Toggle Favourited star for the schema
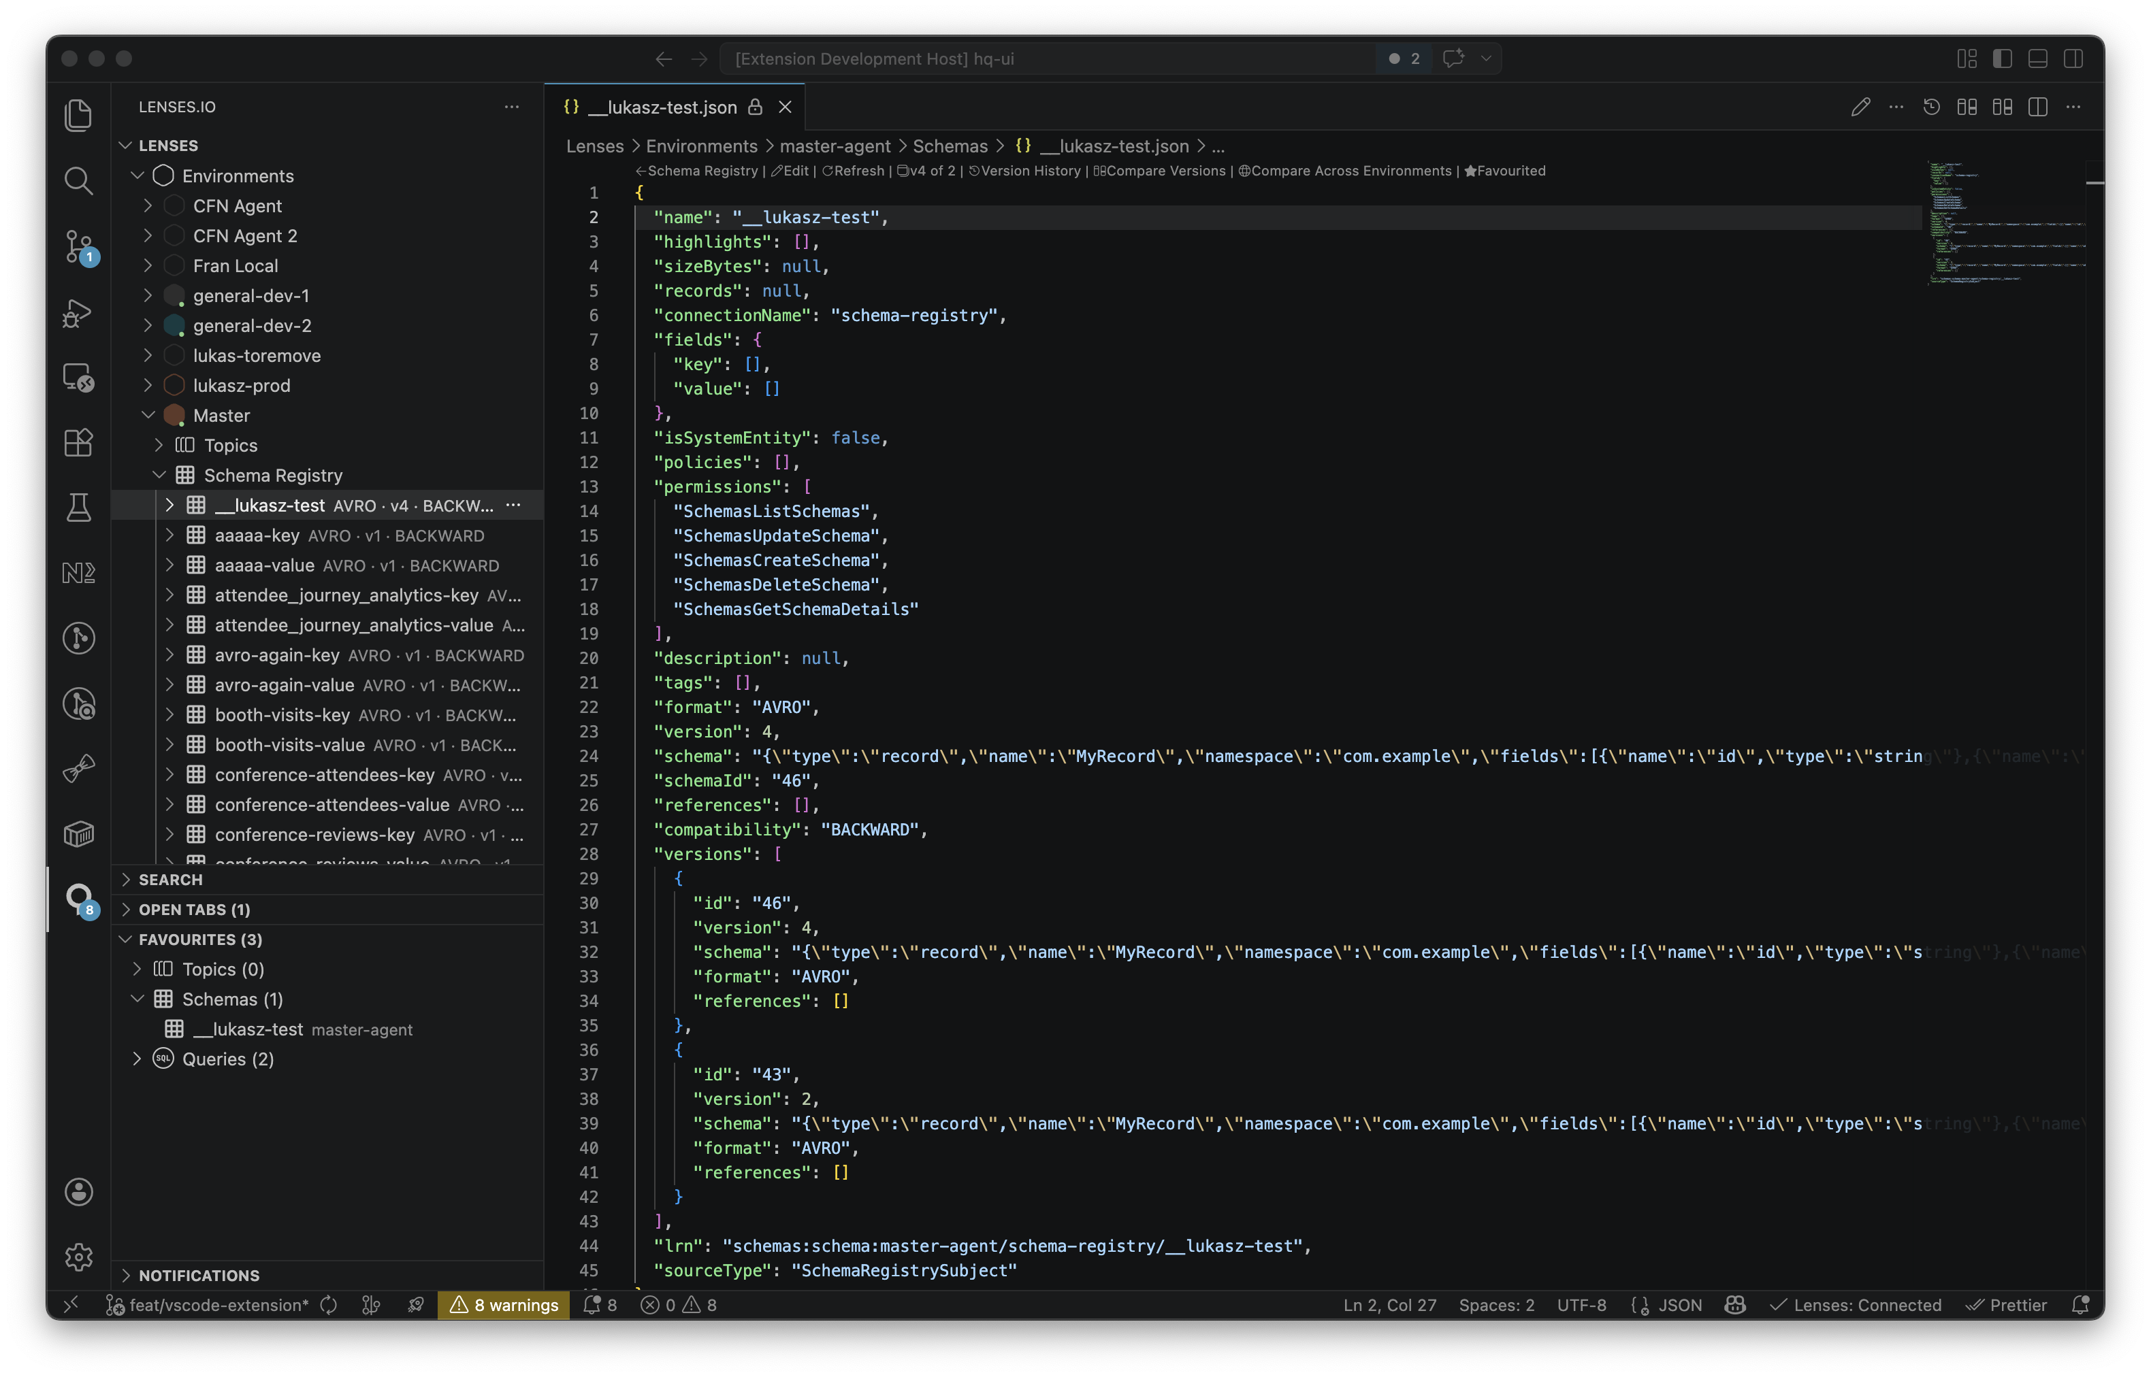The image size is (2151, 1377). (1504, 171)
